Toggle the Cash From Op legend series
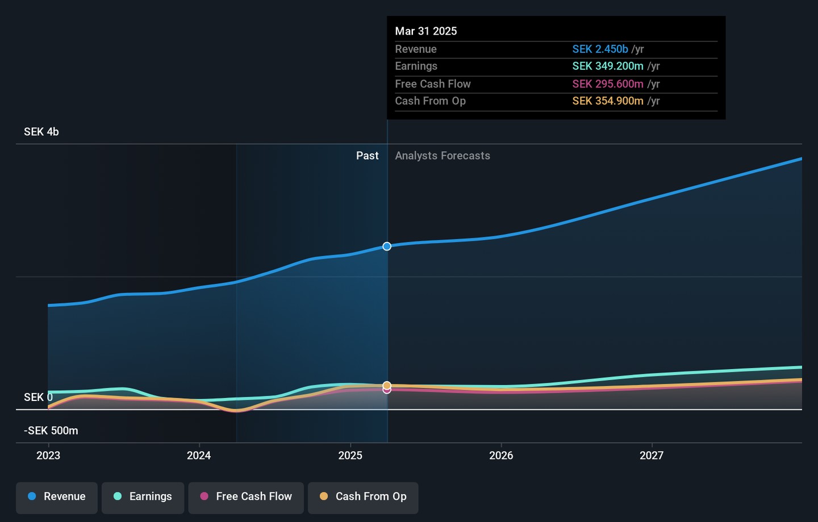 coord(363,498)
